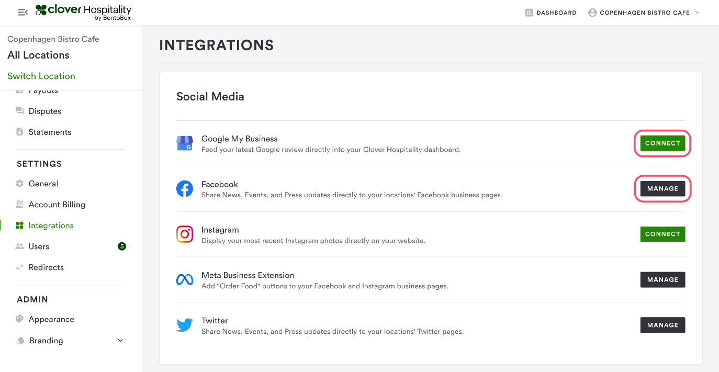Click the Social Media section heading
Screen dimensions: 719x372
click(x=210, y=97)
